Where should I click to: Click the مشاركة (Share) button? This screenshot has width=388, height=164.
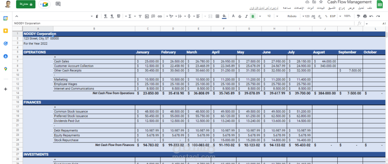tap(26, 5)
